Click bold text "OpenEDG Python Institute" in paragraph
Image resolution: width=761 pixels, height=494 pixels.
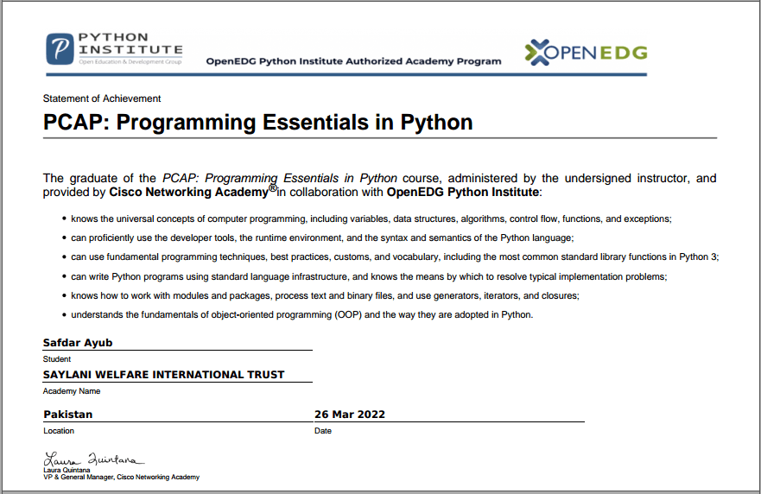click(462, 193)
